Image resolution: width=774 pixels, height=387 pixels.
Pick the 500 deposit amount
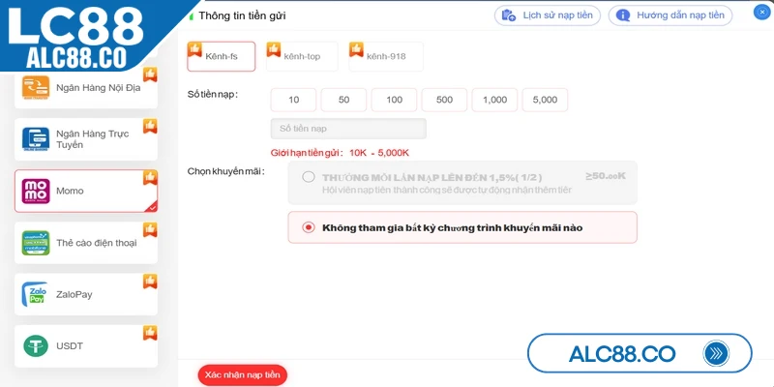point(444,100)
